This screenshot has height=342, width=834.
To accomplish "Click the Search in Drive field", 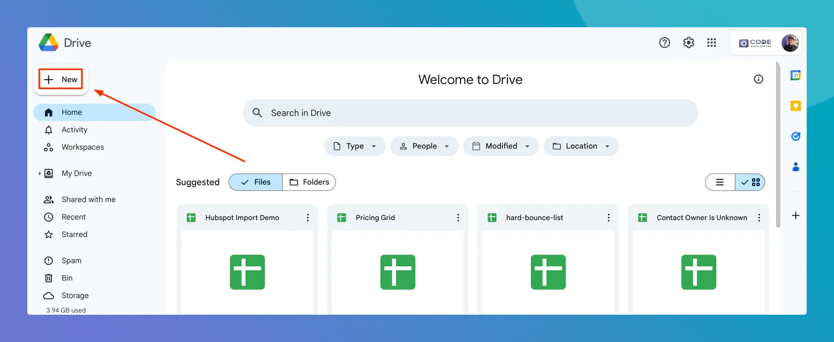I will coord(470,113).
